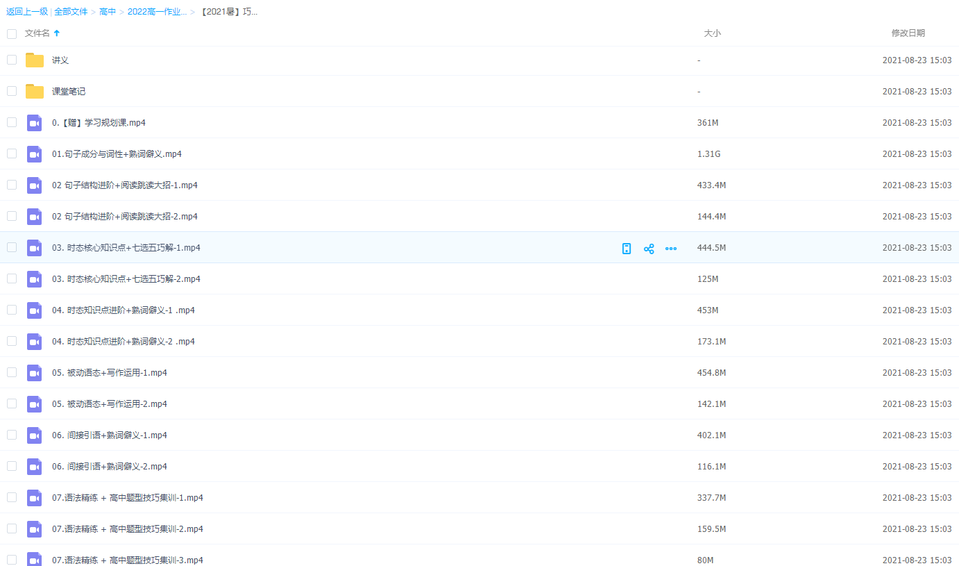Select checkbox for 01.句子成分与词性+熟词僻义.mp4
Viewport: 959px width, 566px height.
coord(12,153)
